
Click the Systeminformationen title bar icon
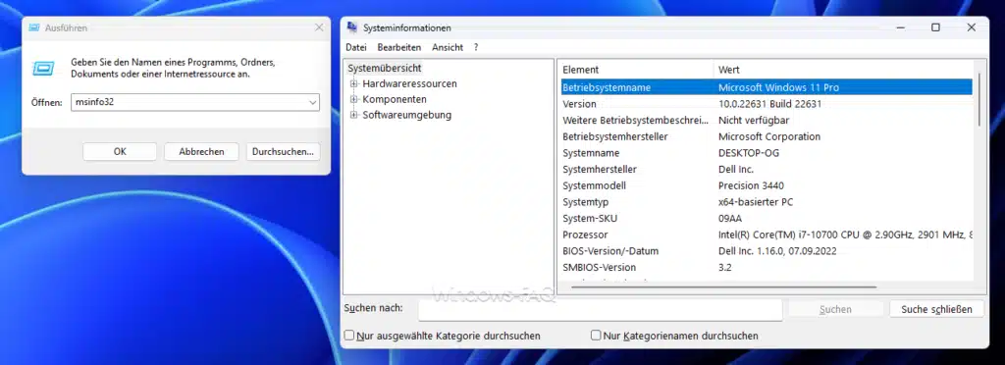[352, 27]
